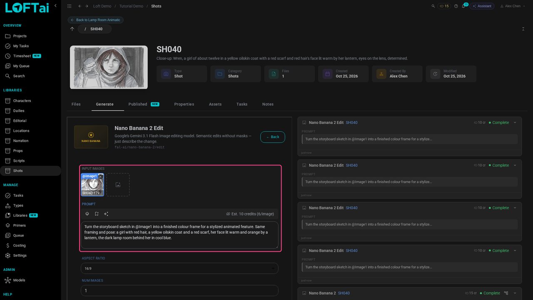533x300 pixels.
Task: Open the credits balance badge showing 15
Action: (x=444, y=6)
